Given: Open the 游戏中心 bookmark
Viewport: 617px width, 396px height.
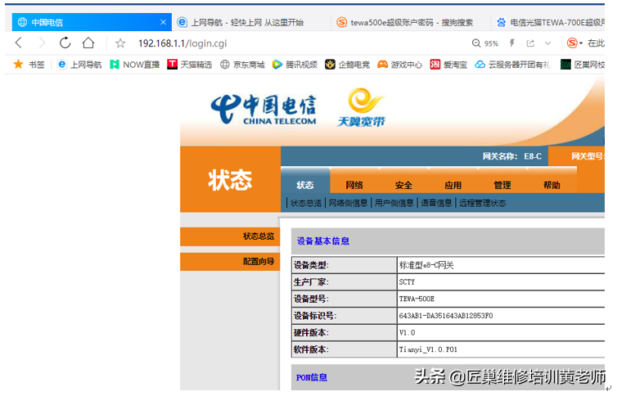Looking at the screenshot, I should click(399, 65).
